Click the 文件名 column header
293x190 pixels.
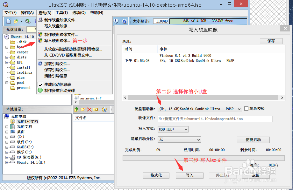tap(81, 118)
